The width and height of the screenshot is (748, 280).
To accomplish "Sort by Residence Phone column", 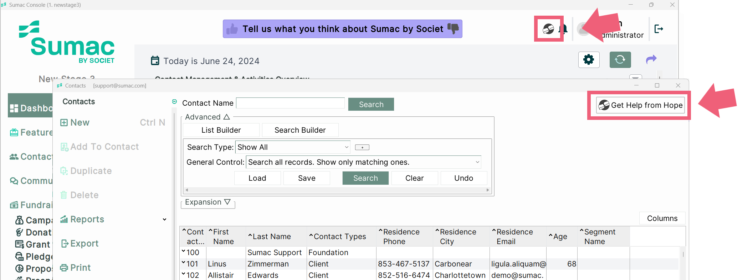I will [x=405, y=237].
